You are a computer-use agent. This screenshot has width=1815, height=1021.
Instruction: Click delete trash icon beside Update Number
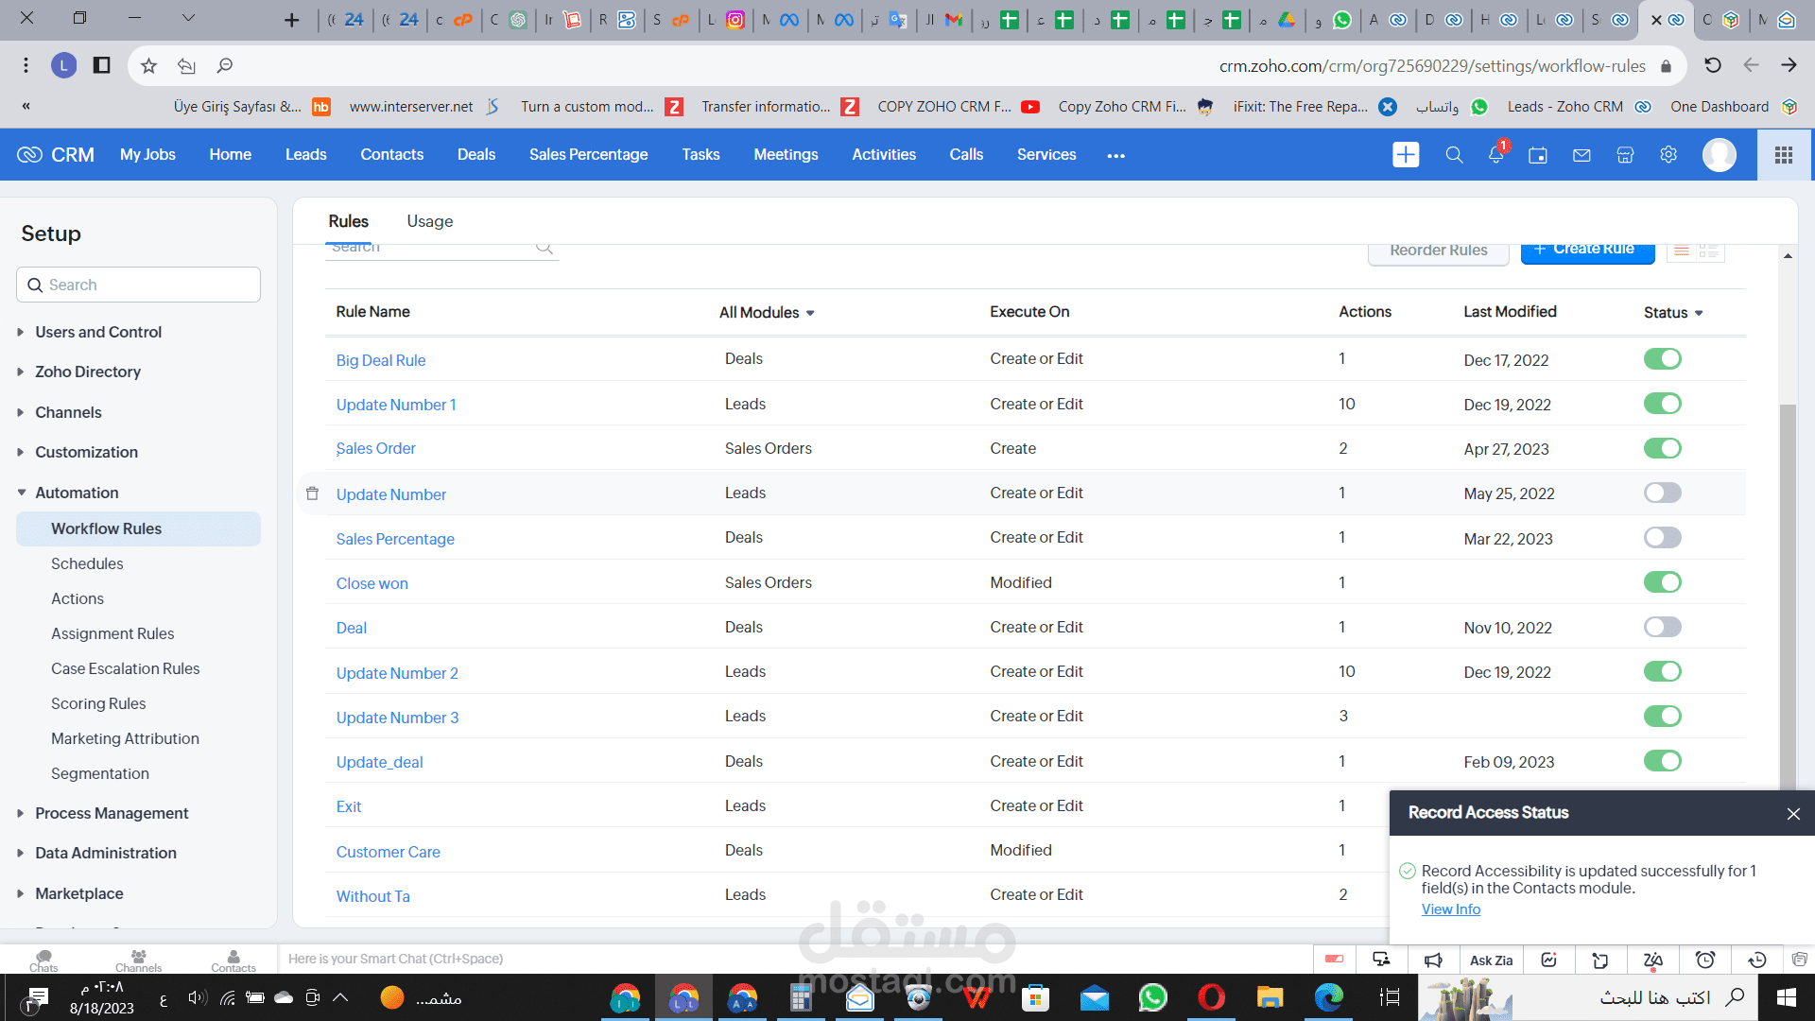[x=312, y=493]
